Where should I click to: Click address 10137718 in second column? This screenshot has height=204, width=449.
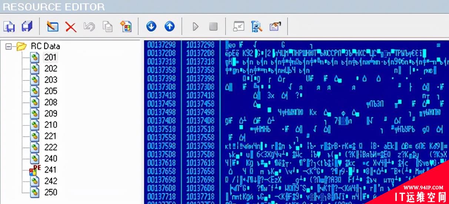coord(200,196)
